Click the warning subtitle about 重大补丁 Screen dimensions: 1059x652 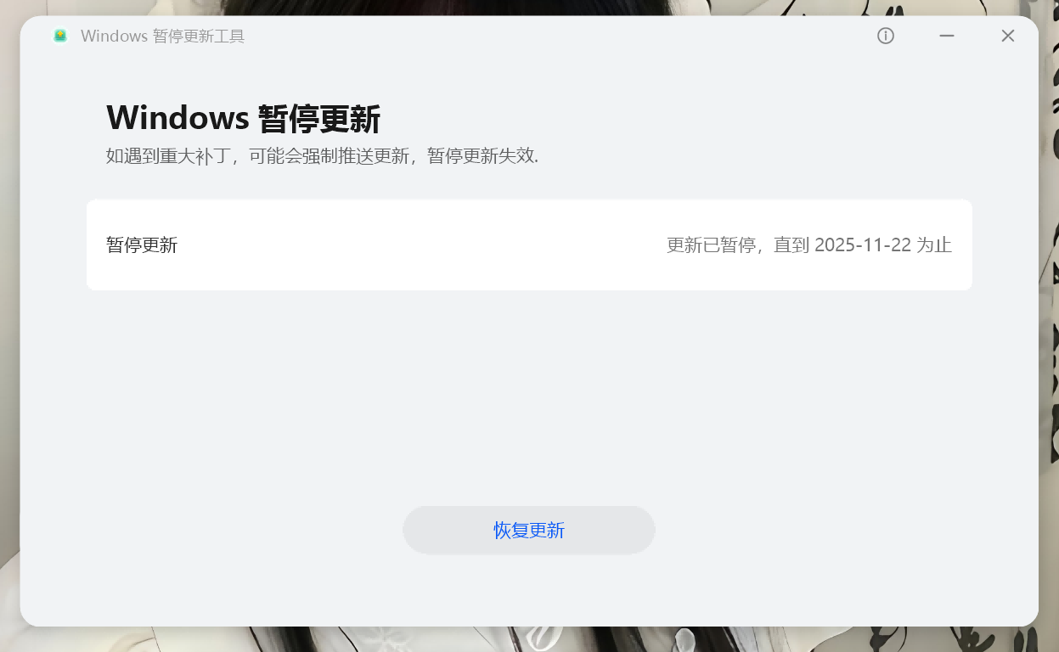[323, 156]
